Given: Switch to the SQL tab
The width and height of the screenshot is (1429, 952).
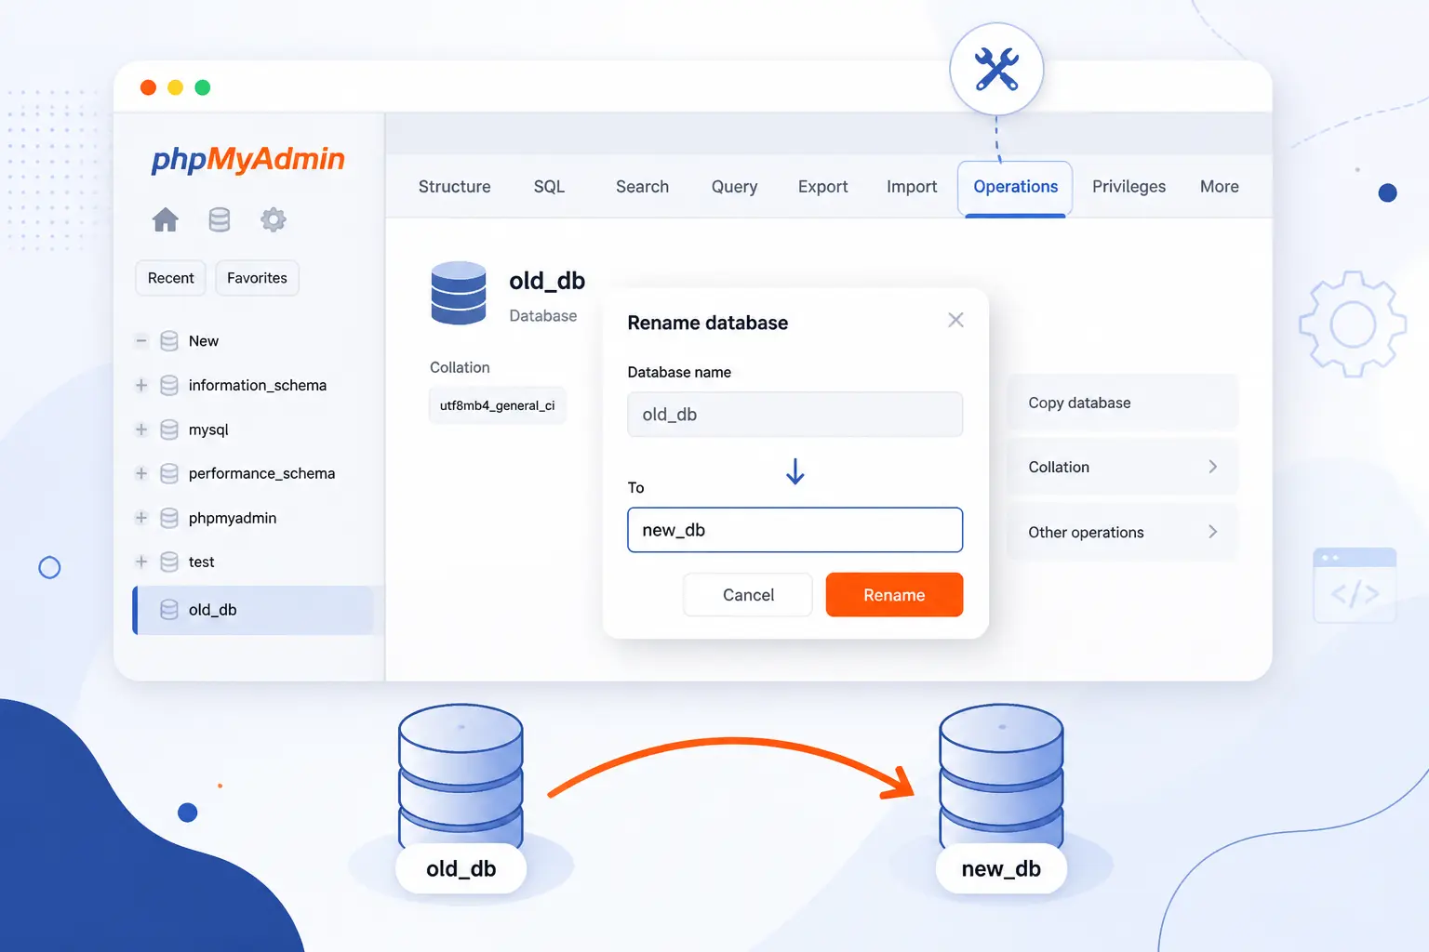Looking at the screenshot, I should click(549, 187).
